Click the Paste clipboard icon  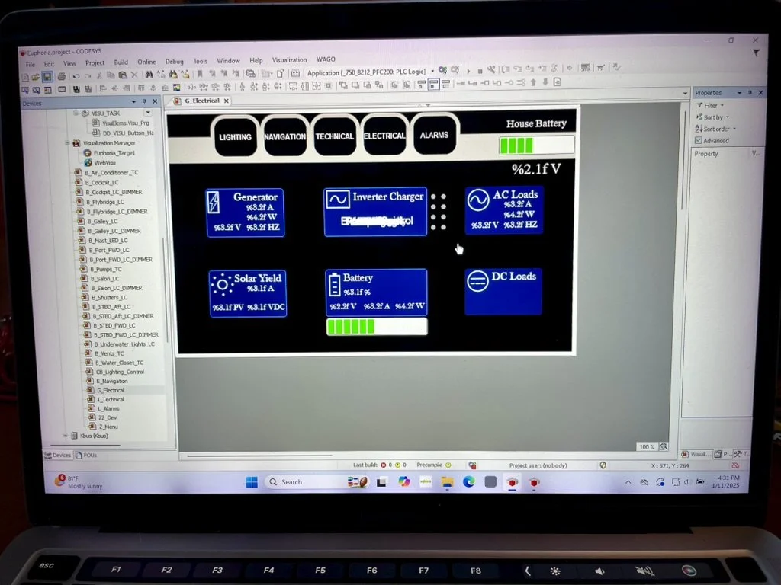123,75
